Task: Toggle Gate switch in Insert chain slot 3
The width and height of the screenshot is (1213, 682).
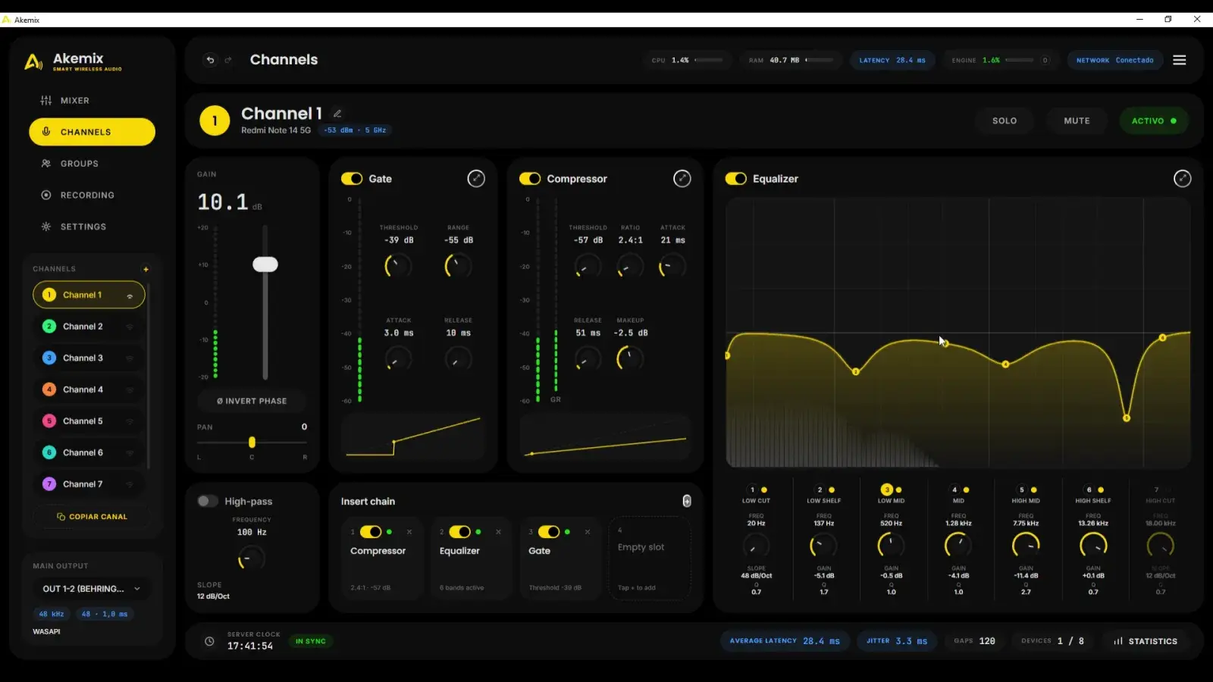Action: 549,532
